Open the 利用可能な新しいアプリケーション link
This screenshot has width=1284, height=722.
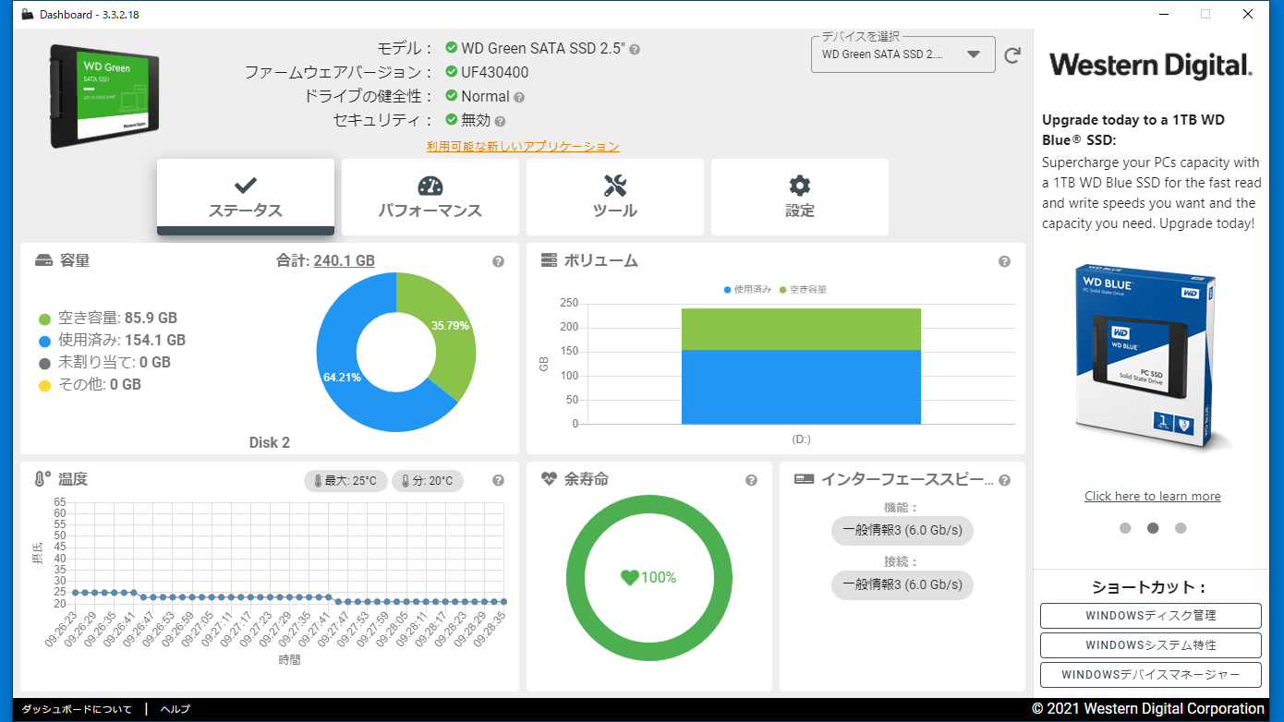[x=523, y=147]
